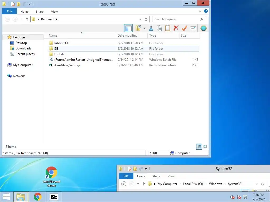Open the address bar history dropdown in Required
This screenshot has width=270, height=202.
pos(140,19)
